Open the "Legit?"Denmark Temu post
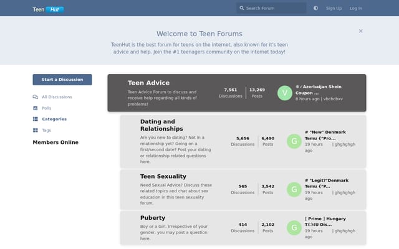The height and width of the screenshot is (249, 399). [327, 183]
